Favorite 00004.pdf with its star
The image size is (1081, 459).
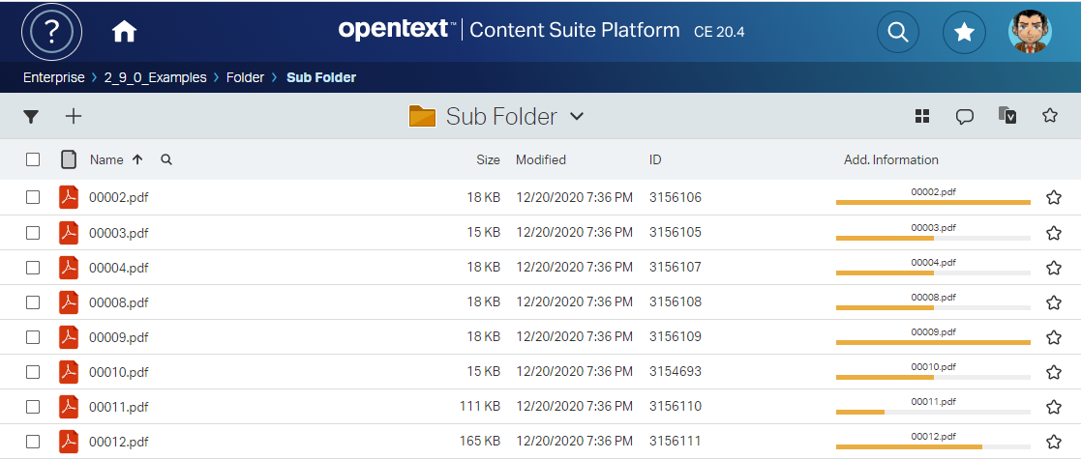(x=1054, y=268)
